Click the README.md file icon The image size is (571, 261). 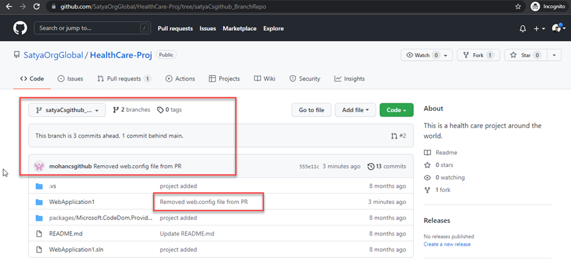click(39, 233)
